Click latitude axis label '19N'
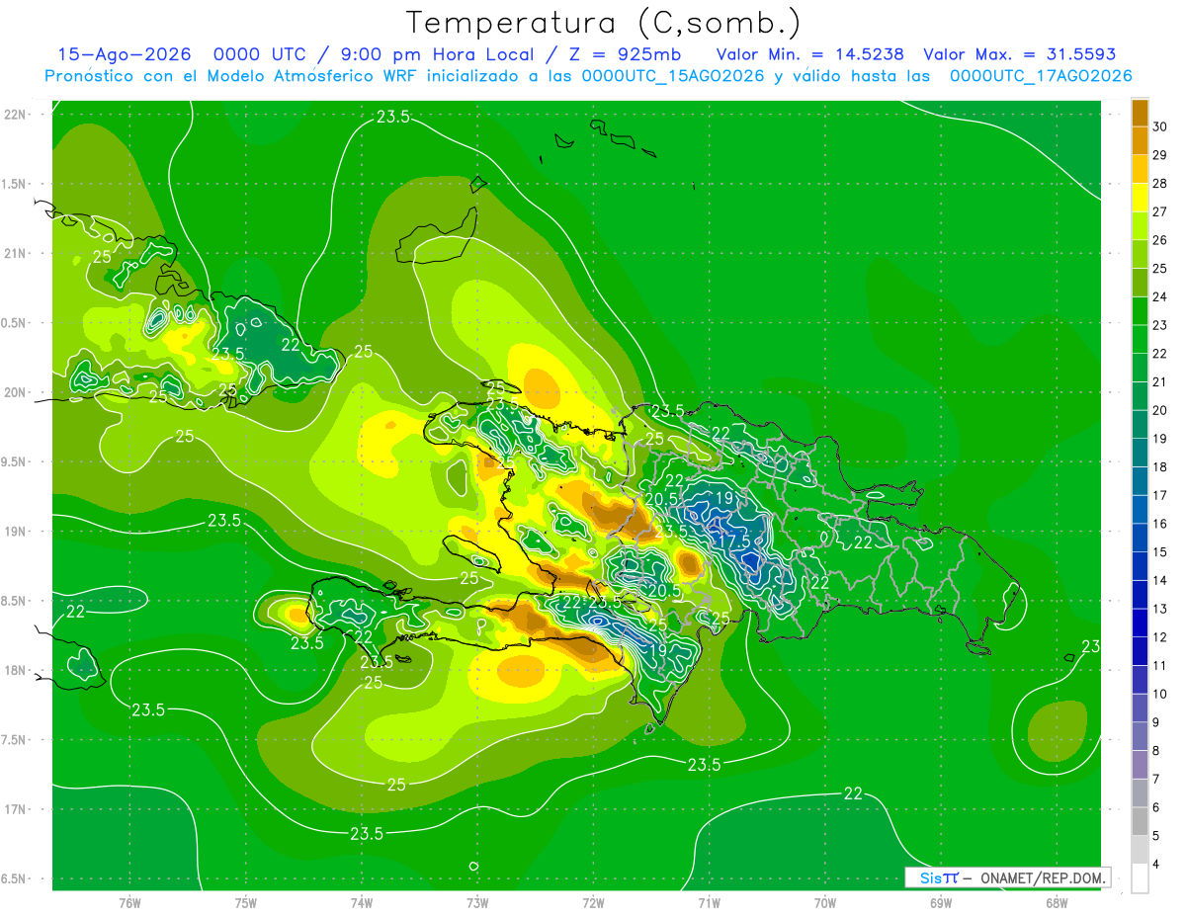1186x916 pixels. 16,532
